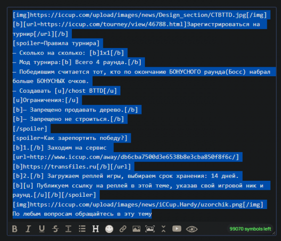Image resolution: width=281 pixels, height=241 pixels.
Task: Apply strikethrough formatting icon
Action: pyautogui.click(x=55, y=229)
